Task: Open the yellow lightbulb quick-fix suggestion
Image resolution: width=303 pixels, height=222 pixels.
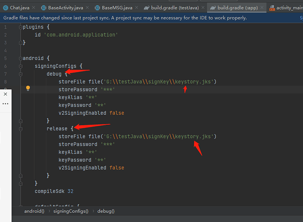Action: [x=28, y=88]
